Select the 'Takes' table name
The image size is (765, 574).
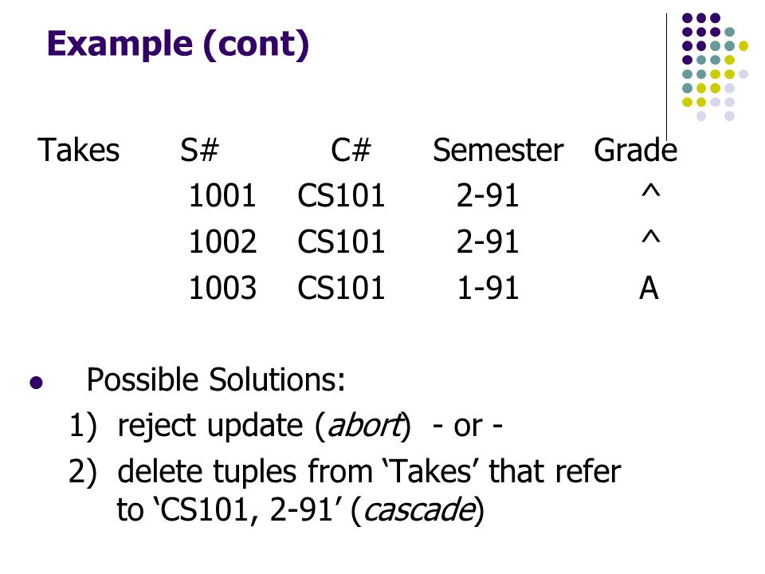tap(78, 150)
